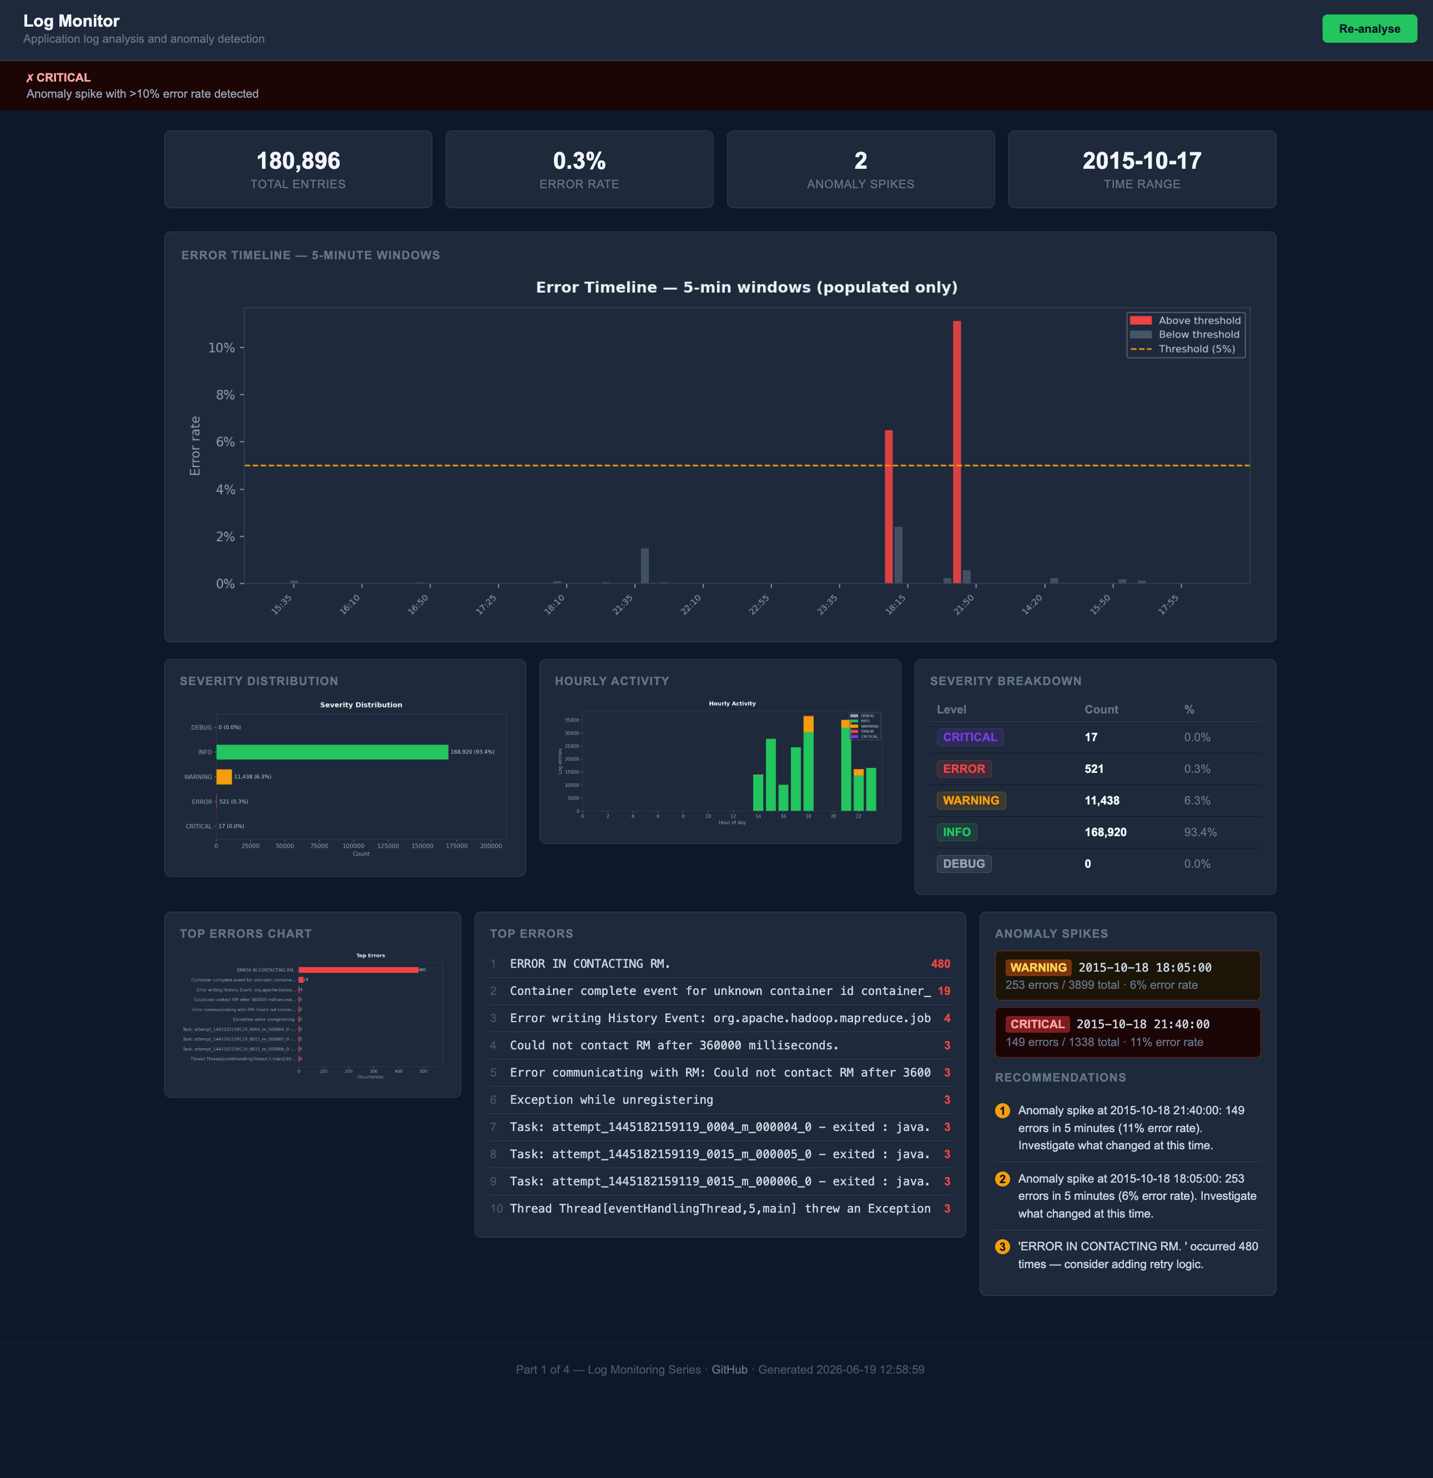Click the Below threshold gray legend swatch
Image resolution: width=1433 pixels, height=1478 pixels.
tap(1141, 335)
